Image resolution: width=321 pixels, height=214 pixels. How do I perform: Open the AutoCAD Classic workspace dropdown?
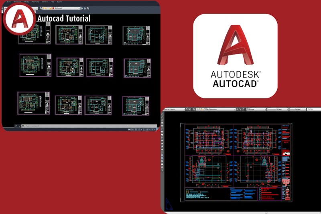coord(174,109)
